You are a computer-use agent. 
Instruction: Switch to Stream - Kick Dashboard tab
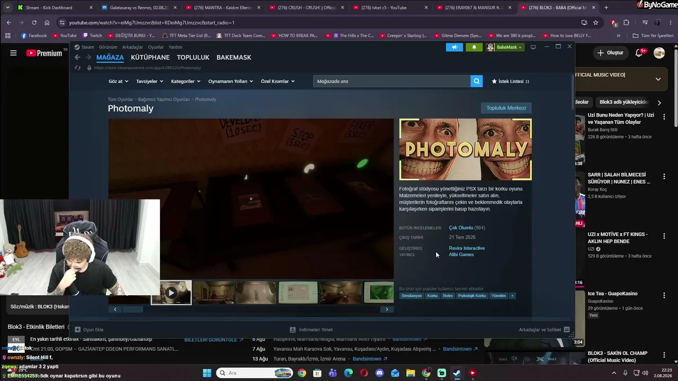point(55,7)
